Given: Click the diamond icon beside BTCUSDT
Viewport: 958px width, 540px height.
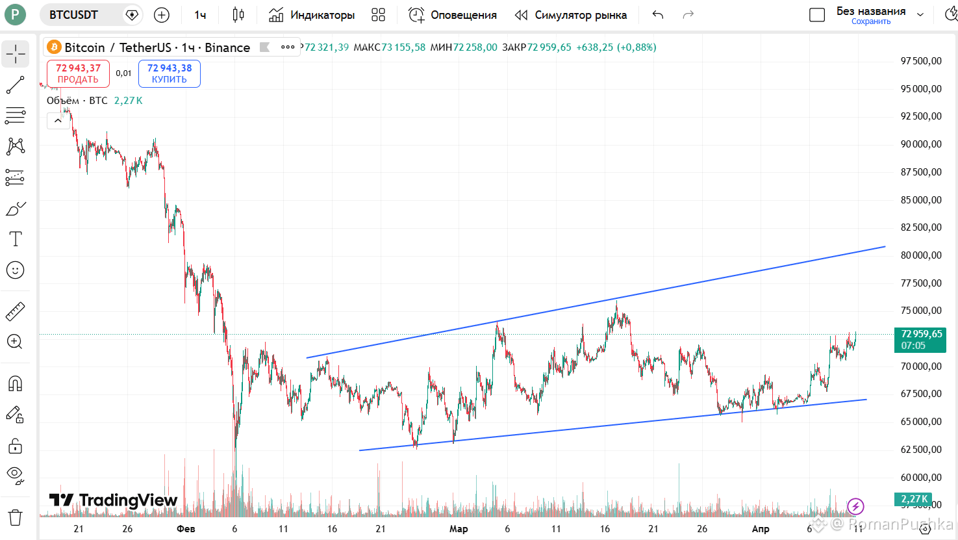Looking at the screenshot, I should click(x=132, y=14).
